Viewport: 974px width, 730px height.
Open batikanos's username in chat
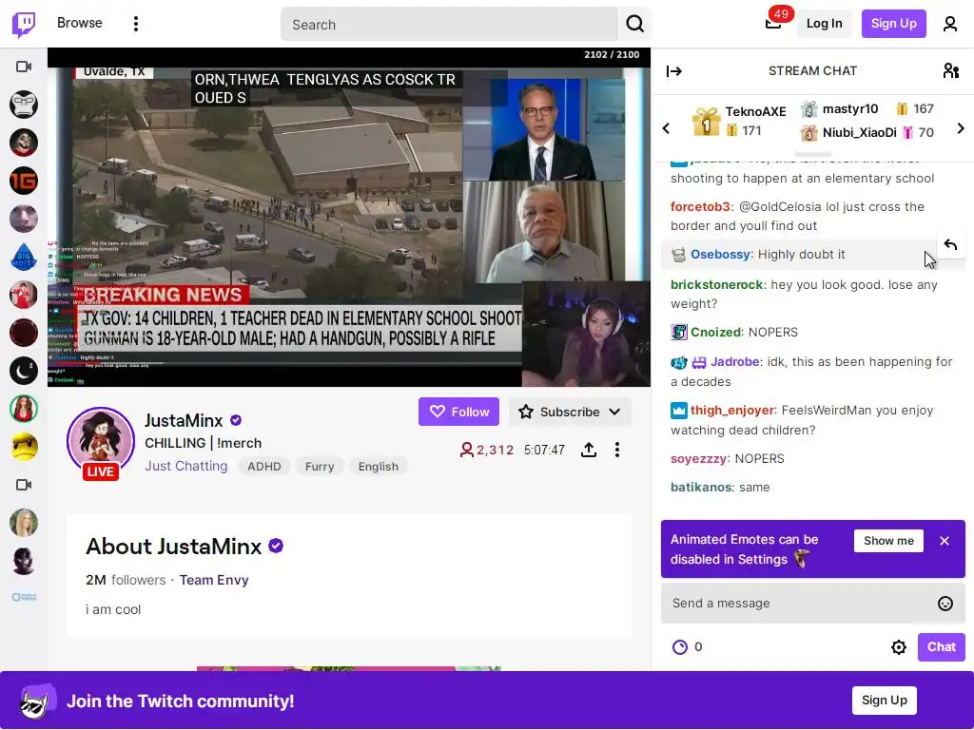pyautogui.click(x=701, y=488)
